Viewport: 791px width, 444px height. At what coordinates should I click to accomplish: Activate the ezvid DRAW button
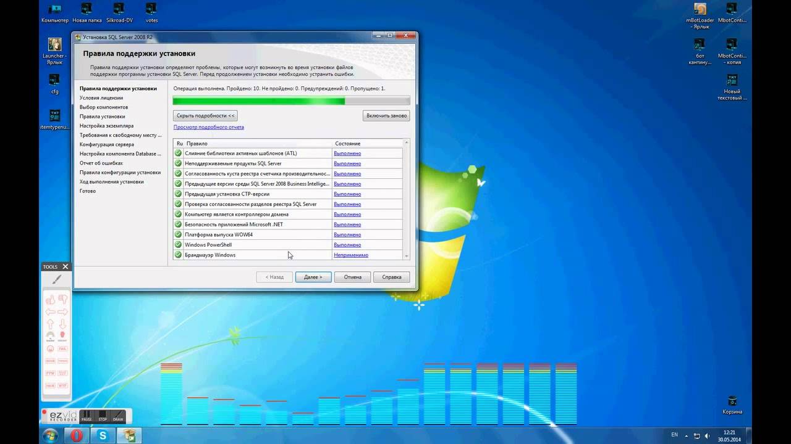(118, 416)
